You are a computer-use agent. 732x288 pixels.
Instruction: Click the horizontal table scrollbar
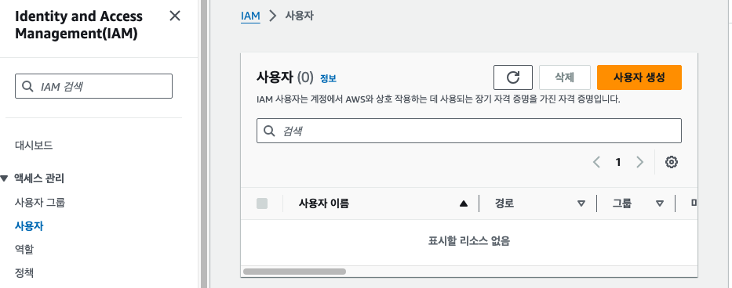point(294,272)
